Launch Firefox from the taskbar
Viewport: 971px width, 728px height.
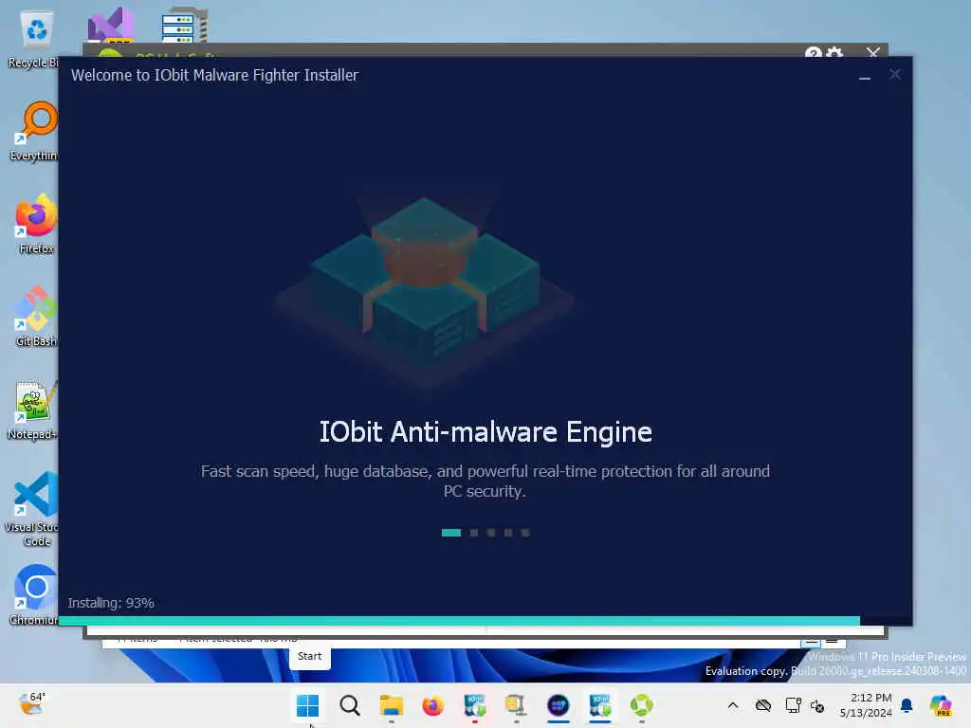coord(432,705)
